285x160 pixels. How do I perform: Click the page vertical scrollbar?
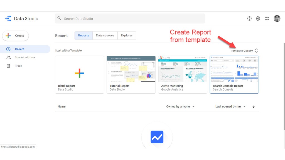tap(284, 86)
